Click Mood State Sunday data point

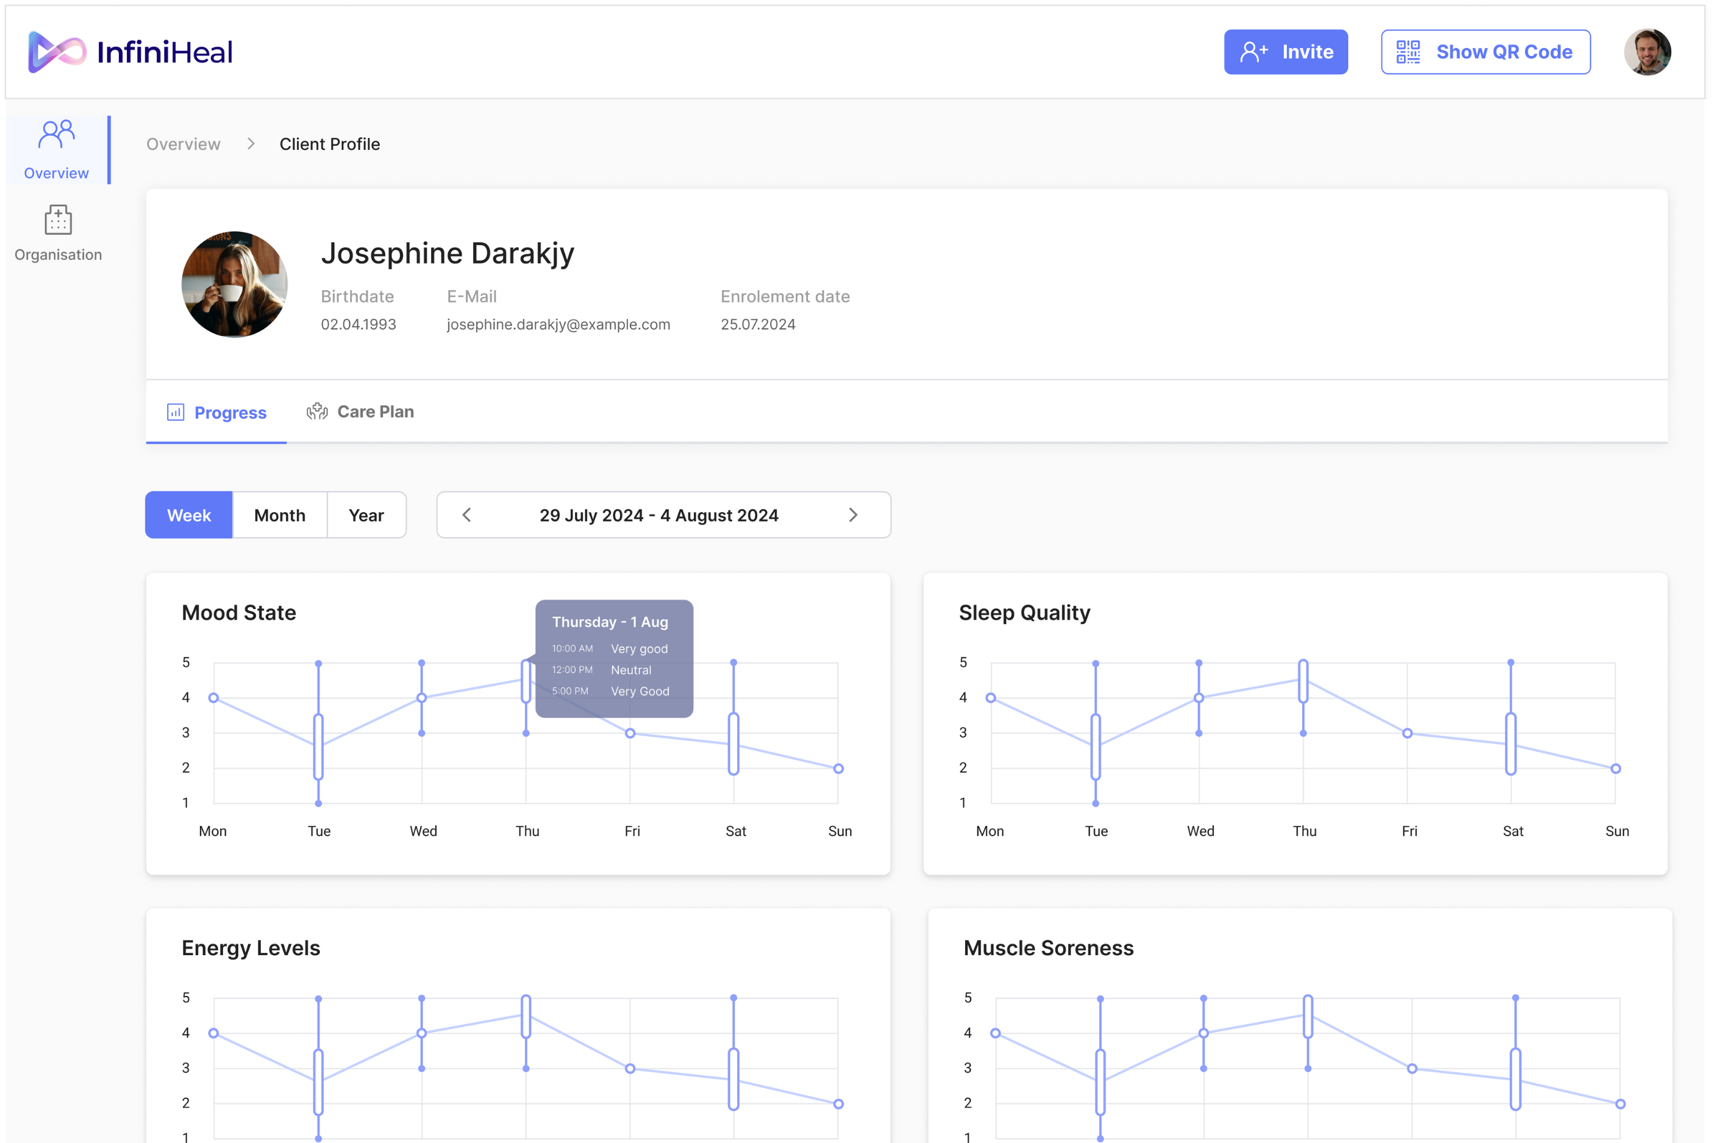(x=838, y=768)
